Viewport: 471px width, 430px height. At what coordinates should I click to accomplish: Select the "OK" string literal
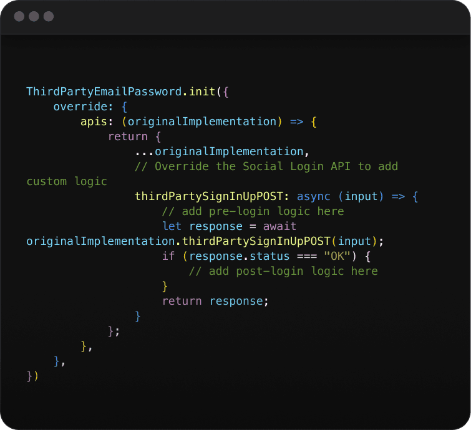337,256
